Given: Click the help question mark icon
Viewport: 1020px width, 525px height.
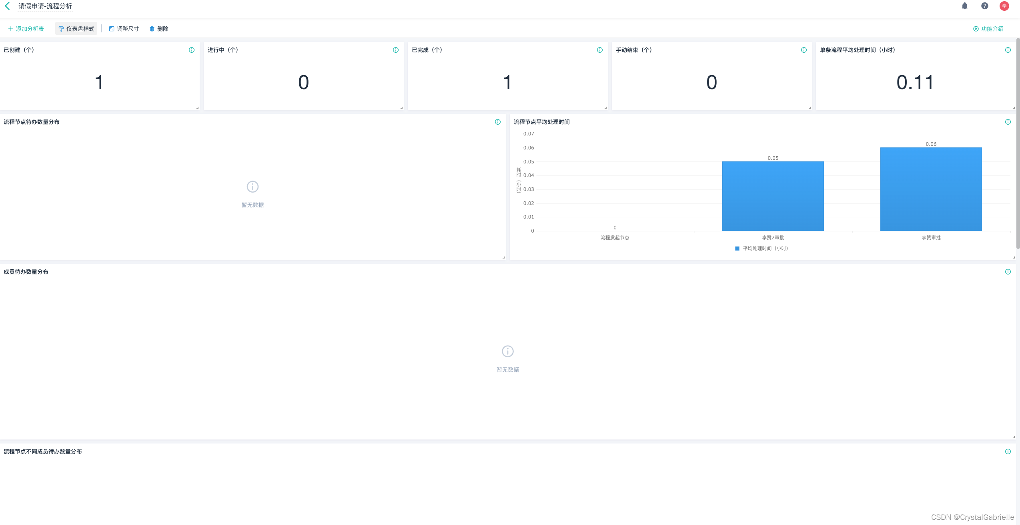Looking at the screenshot, I should [984, 6].
